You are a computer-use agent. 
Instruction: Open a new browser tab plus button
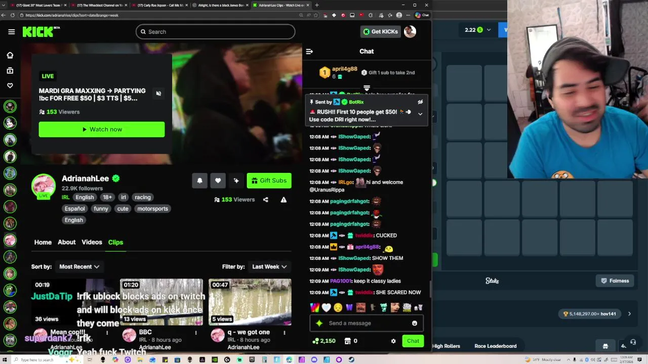(x=317, y=5)
